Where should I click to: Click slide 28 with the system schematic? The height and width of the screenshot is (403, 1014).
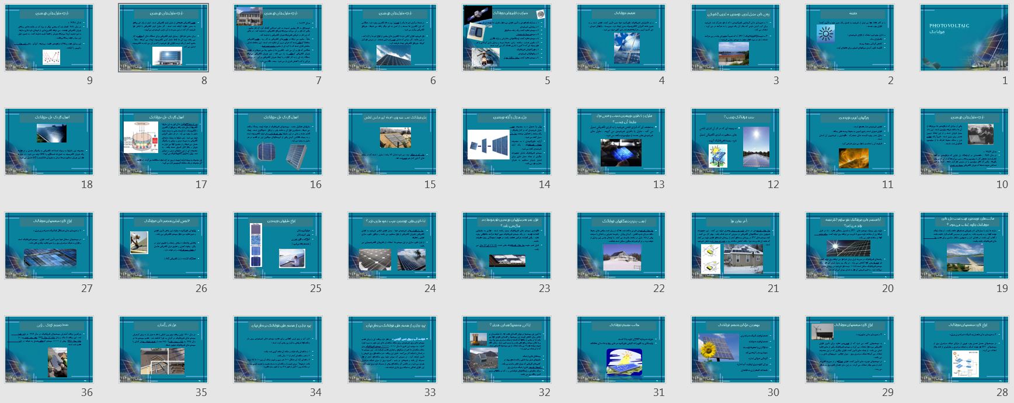(x=964, y=350)
